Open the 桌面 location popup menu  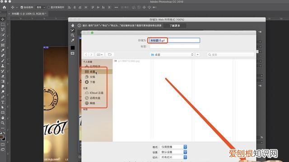pyautogui.click(x=172, y=54)
